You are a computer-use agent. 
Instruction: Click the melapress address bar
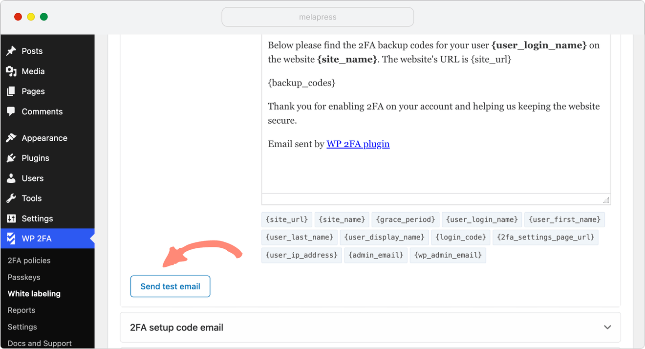318,17
